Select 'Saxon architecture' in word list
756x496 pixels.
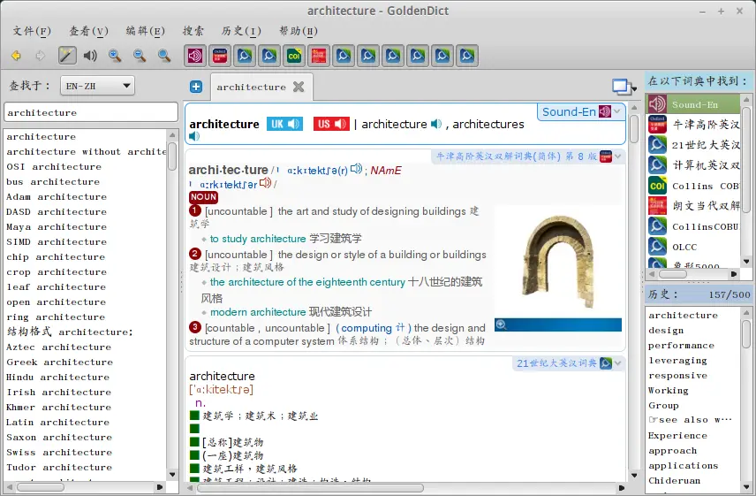[59, 438]
